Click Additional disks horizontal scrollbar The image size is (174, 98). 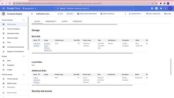tap(82, 85)
